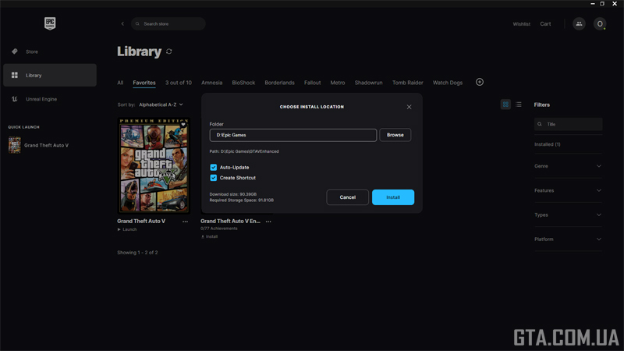Go back with the arrow beside search

point(122,24)
